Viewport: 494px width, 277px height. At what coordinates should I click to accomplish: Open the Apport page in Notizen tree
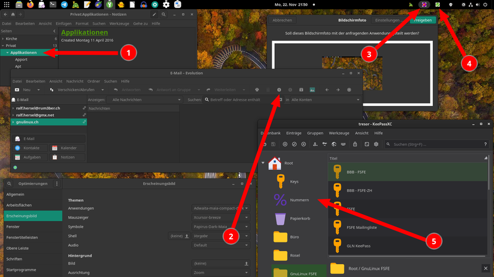[21, 59]
